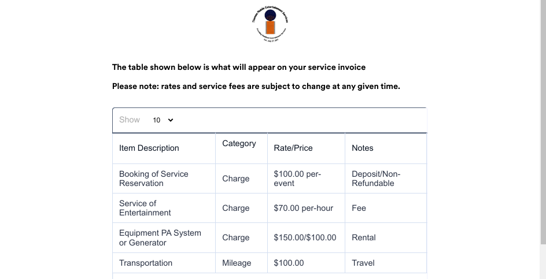546x279 pixels.
Task: Click the $70.00 per-hour rate cell
Action: click(x=306, y=208)
